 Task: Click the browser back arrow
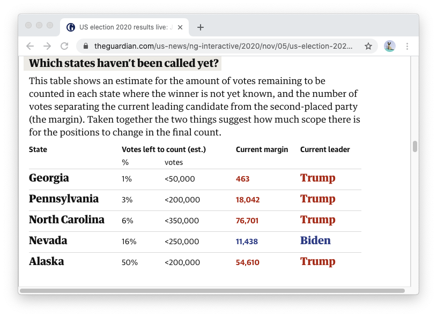click(30, 46)
